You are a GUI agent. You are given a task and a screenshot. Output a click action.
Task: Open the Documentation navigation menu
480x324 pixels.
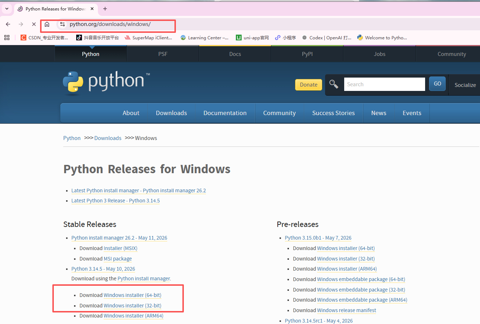pyautogui.click(x=225, y=113)
